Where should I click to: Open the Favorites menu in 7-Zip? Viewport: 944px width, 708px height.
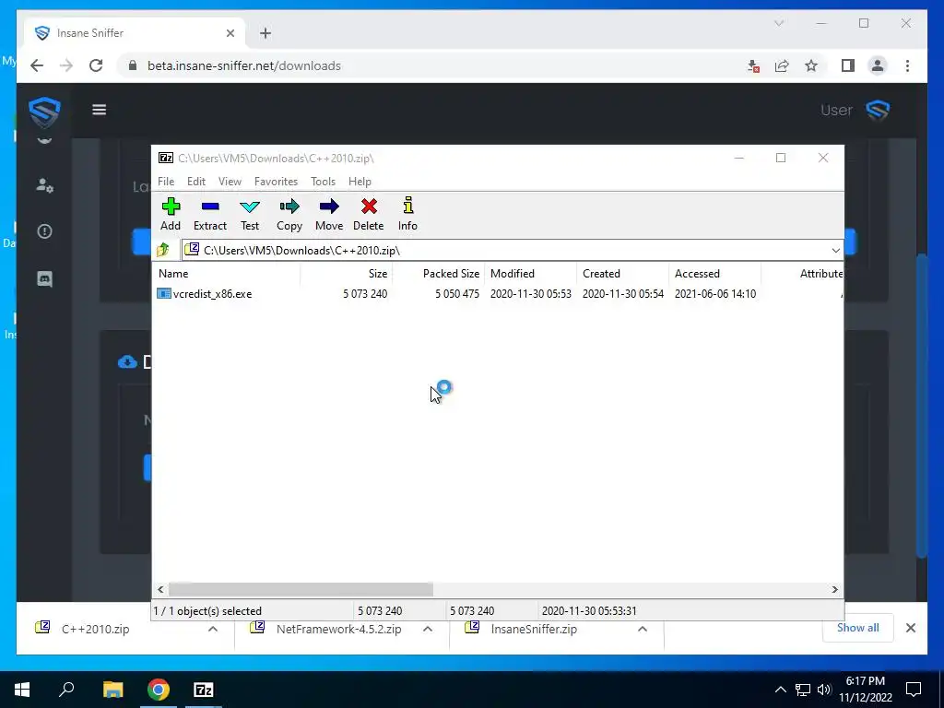(276, 182)
